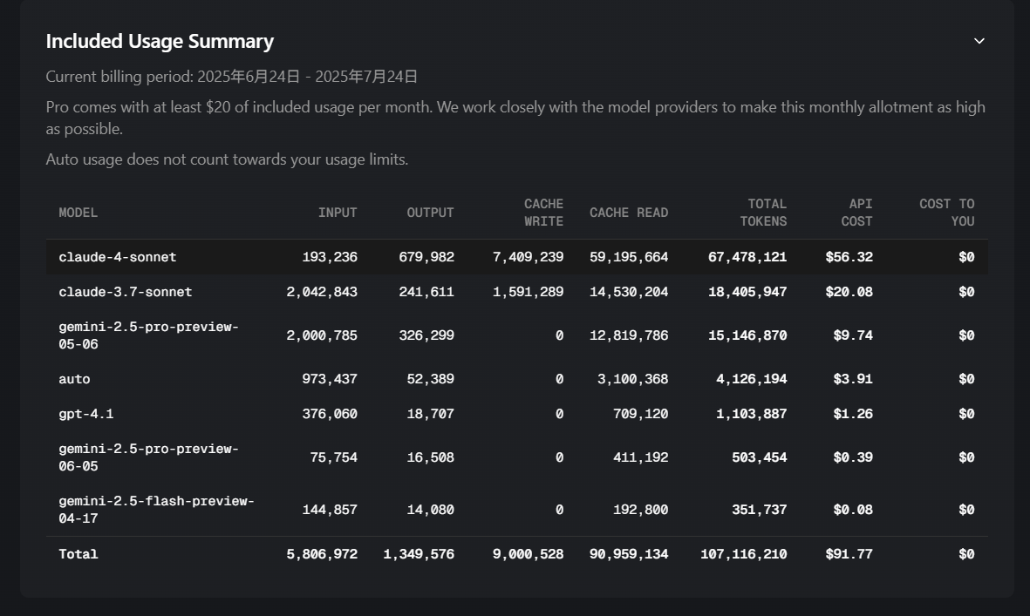Viewport: 1030px width, 616px height.
Task: Select the gpt-4.1 model name
Action: [86, 414]
